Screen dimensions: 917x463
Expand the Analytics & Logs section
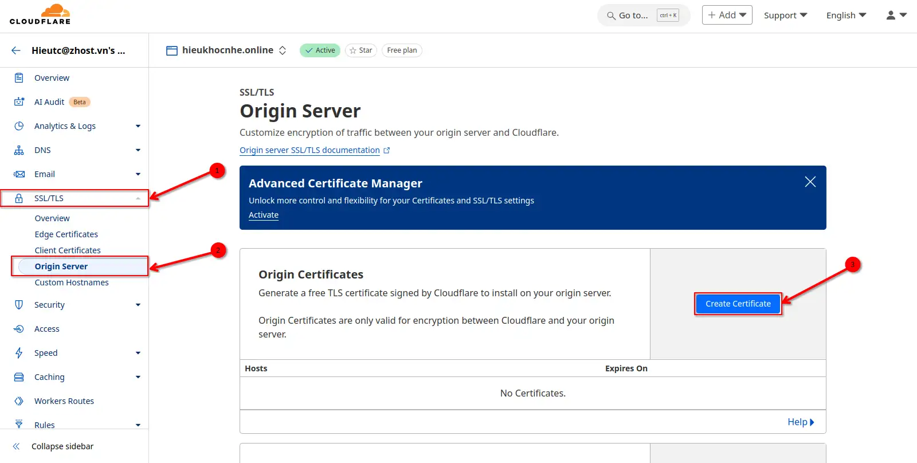tap(138, 126)
